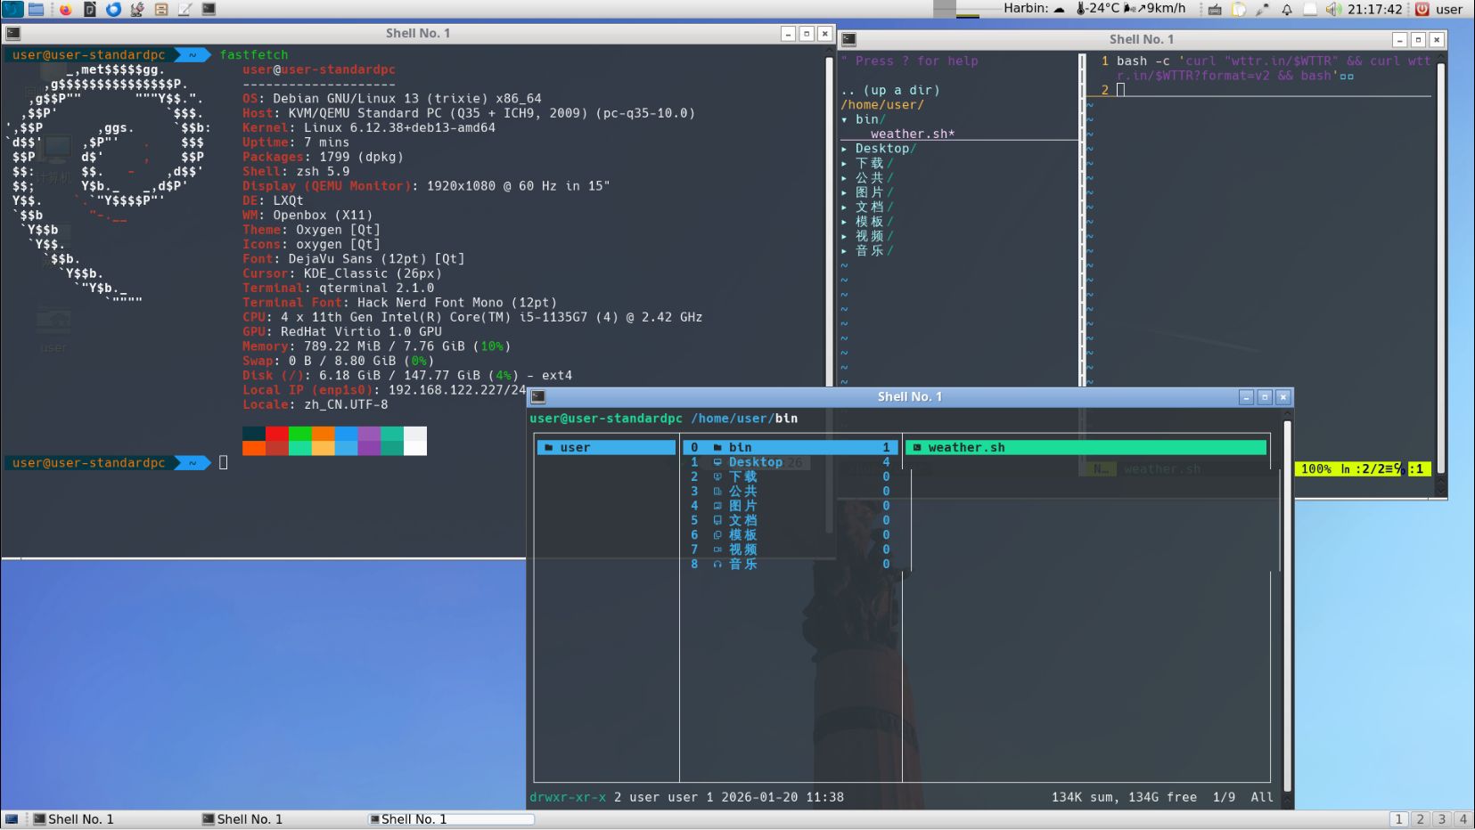Screen dimensions: 1475x830
Task: Open the archive manager from the taskbar
Action: 160,9
